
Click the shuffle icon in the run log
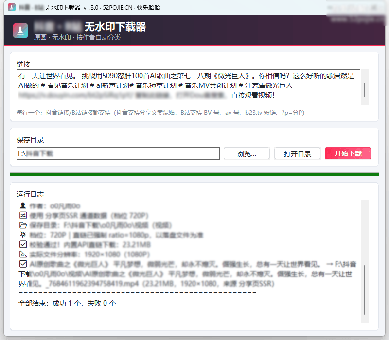point(23,215)
